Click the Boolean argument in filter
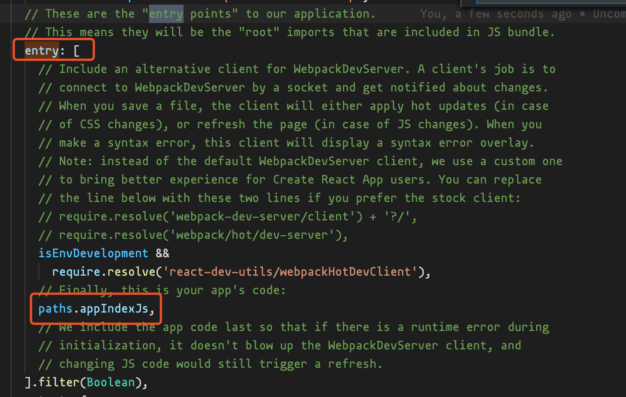The width and height of the screenshot is (626, 397). coord(111,382)
